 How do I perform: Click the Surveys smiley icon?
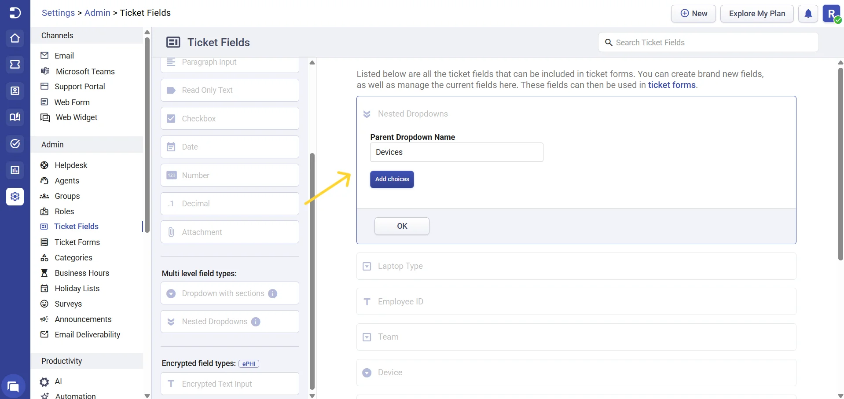point(44,304)
